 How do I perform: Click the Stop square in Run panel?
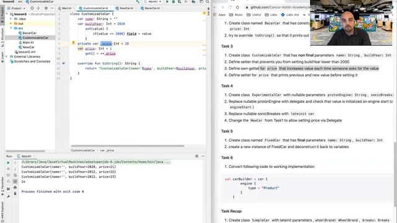click(x=8, y=169)
